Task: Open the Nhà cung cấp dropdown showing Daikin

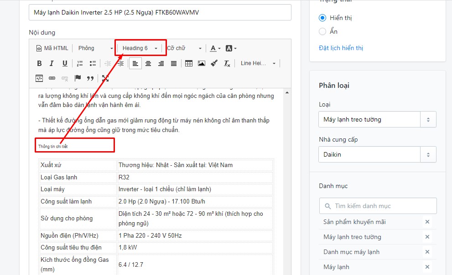Action: click(377, 154)
